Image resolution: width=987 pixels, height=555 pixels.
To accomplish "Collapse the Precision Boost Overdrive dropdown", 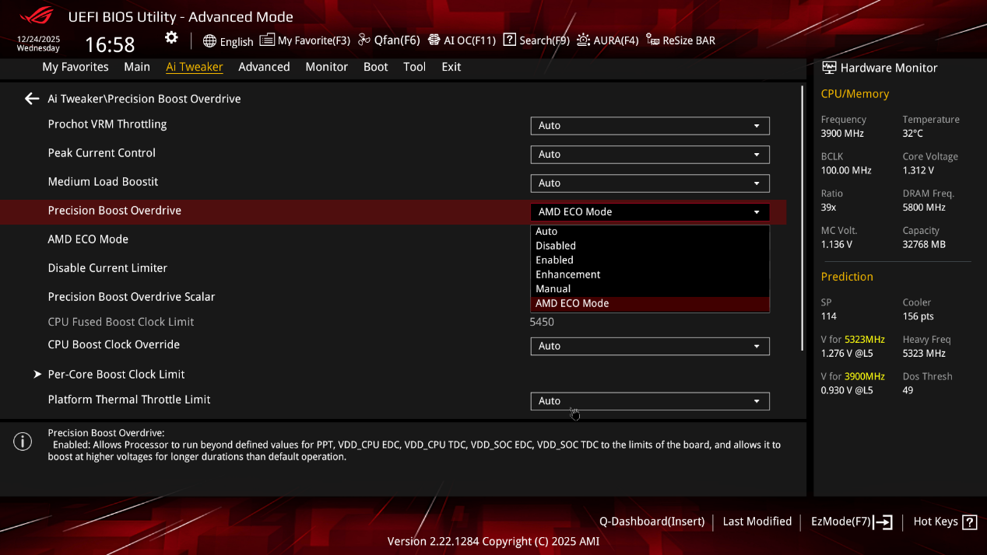I will point(650,211).
